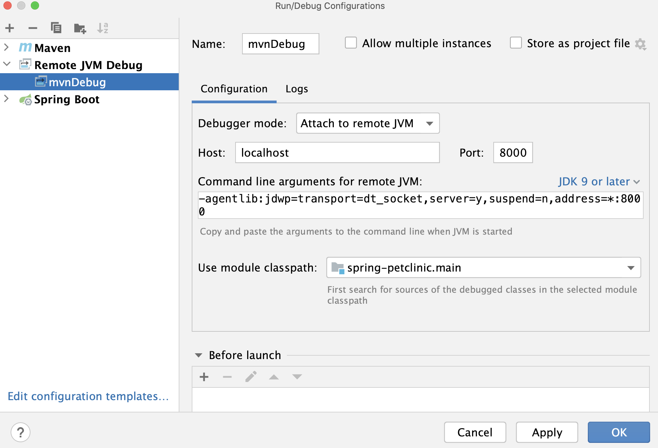Switch to the Configuration tab
Screen dimensions: 658x448
tap(234, 88)
